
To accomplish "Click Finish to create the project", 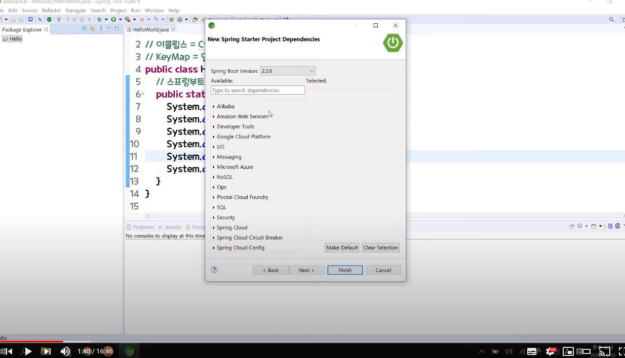I will point(345,270).
